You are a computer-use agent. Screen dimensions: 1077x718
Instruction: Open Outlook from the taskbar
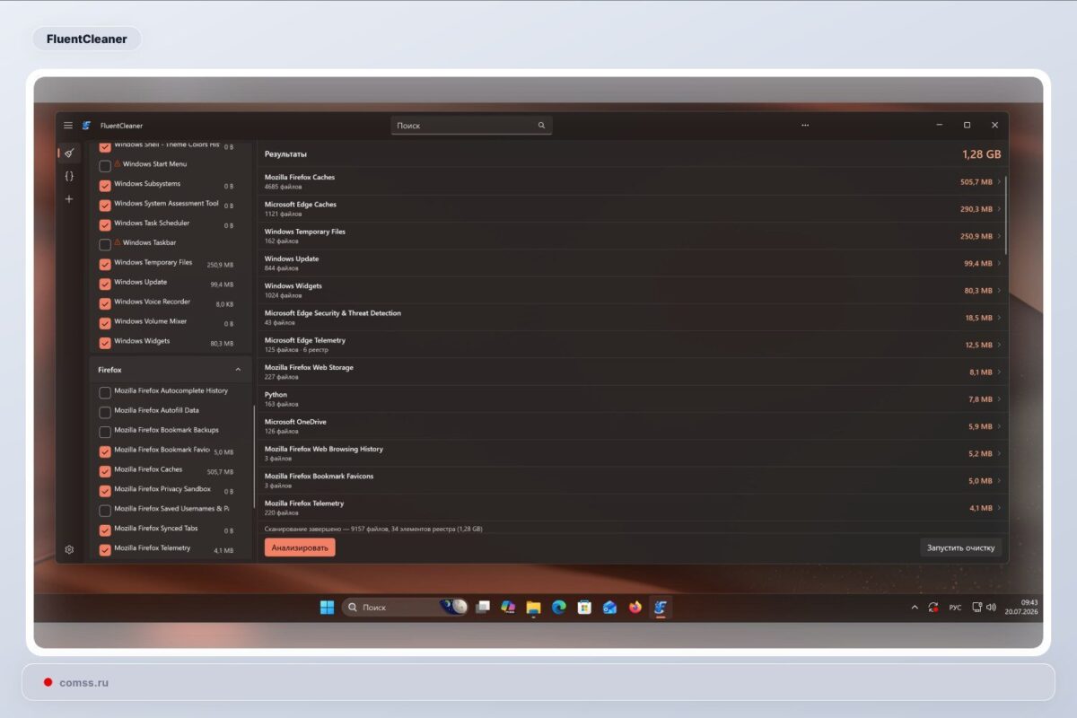(609, 608)
